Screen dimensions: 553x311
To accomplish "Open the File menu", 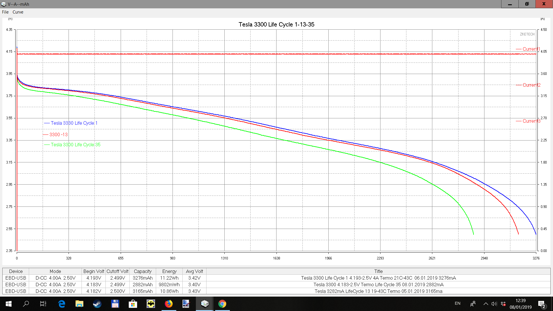I will point(5,12).
